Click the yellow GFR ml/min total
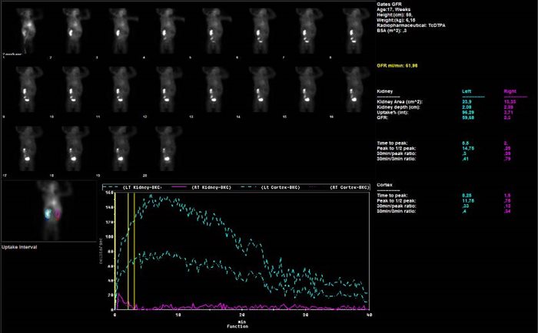 pyautogui.click(x=397, y=65)
